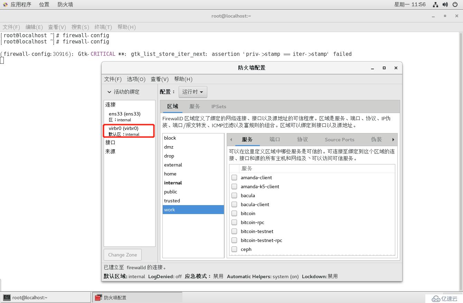
Task: Open the 位置 menu in the top panel
Action: pos(44,4)
